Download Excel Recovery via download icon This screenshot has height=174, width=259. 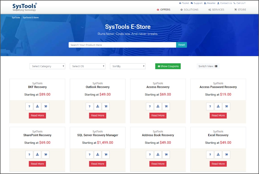pos(218,155)
